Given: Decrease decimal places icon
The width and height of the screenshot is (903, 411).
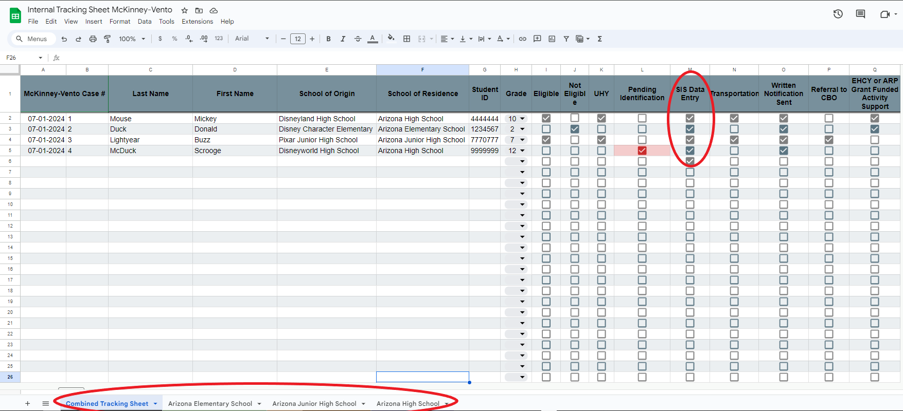Looking at the screenshot, I should coord(189,39).
